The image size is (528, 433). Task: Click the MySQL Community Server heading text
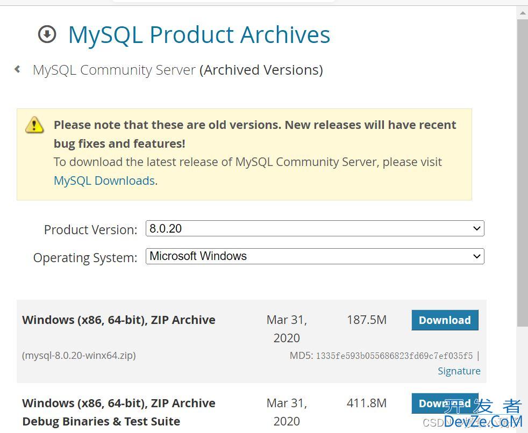pos(114,70)
